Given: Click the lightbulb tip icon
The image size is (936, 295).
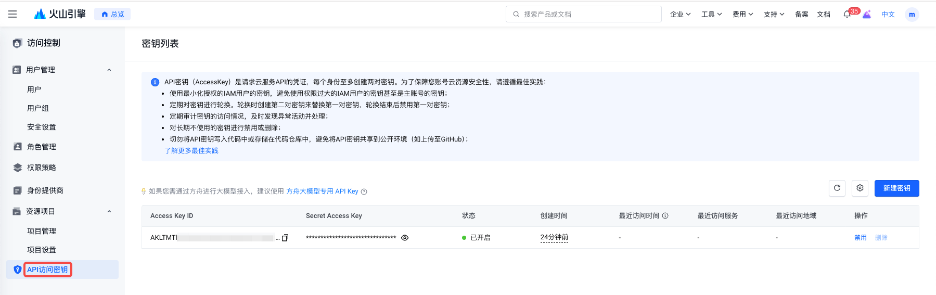Looking at the screenshot, I should tap(144, 191).
